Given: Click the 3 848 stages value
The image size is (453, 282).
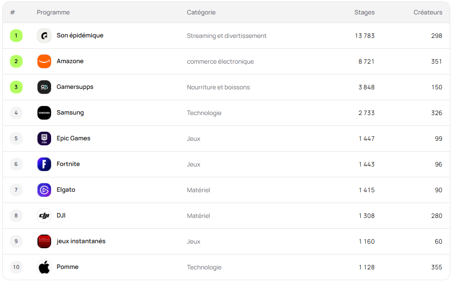Looking at the screenshot, I should pos(366,87).
